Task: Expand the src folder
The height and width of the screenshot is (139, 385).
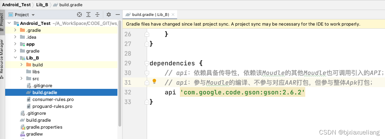Action: pos(21,79)
